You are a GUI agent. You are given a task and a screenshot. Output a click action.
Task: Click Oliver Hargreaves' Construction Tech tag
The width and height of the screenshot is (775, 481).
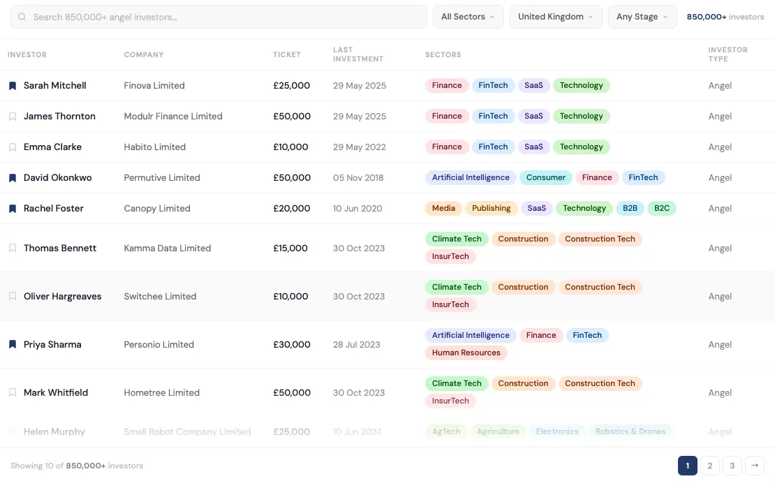point(600,287)
